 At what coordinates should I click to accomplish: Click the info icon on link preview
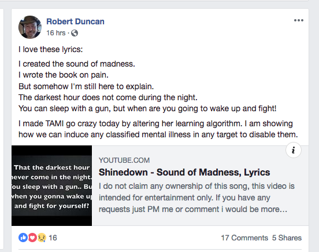click(x=293, y=150)
